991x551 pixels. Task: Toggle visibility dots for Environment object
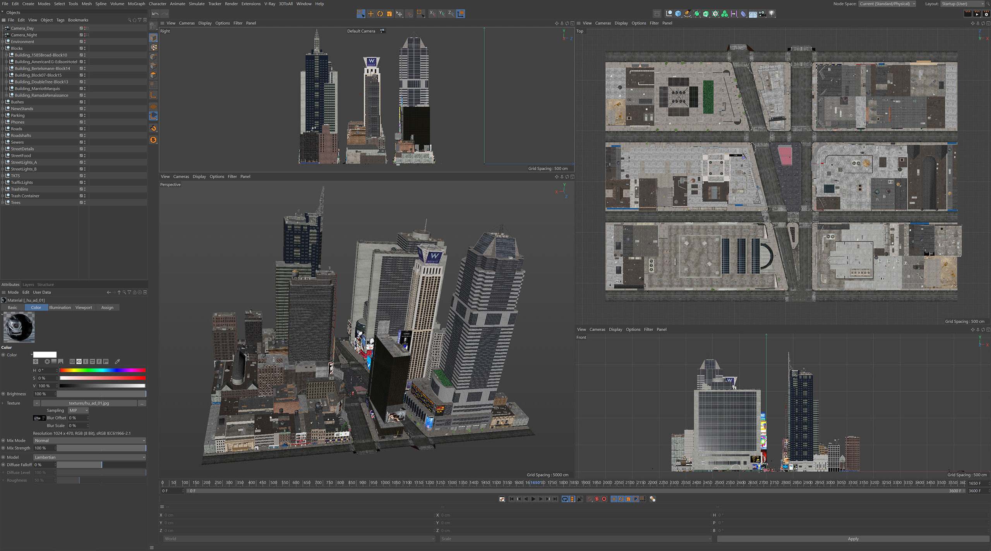pyautogui.click(x=85, y=42)
